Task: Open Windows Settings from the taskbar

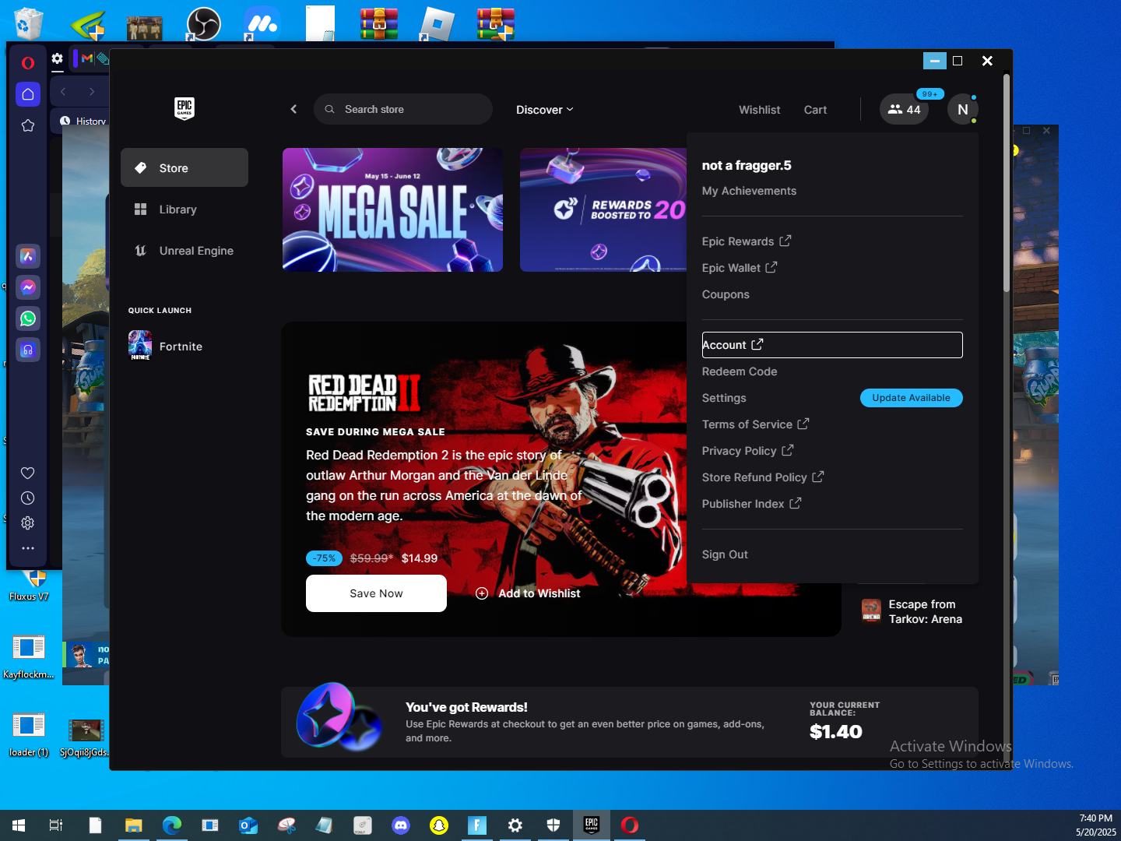Action: 515,825
